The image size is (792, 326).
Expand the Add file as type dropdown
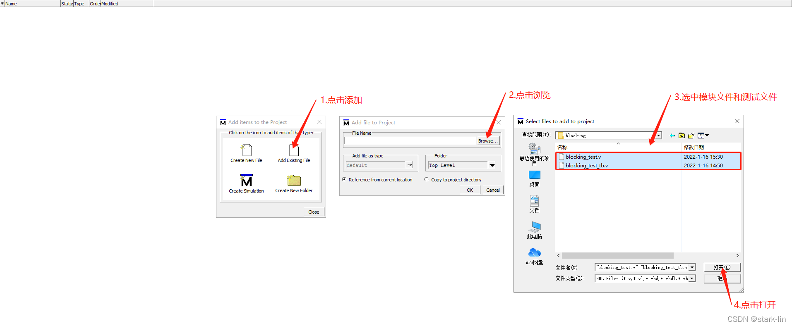(410, 165)
